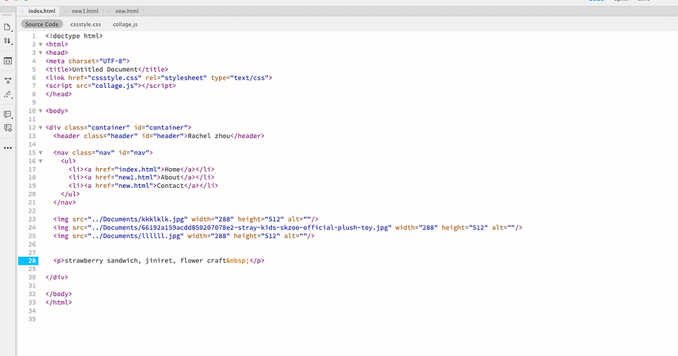Close the new1.html tab
Screen dimensions: 678x356
point(66,11)
